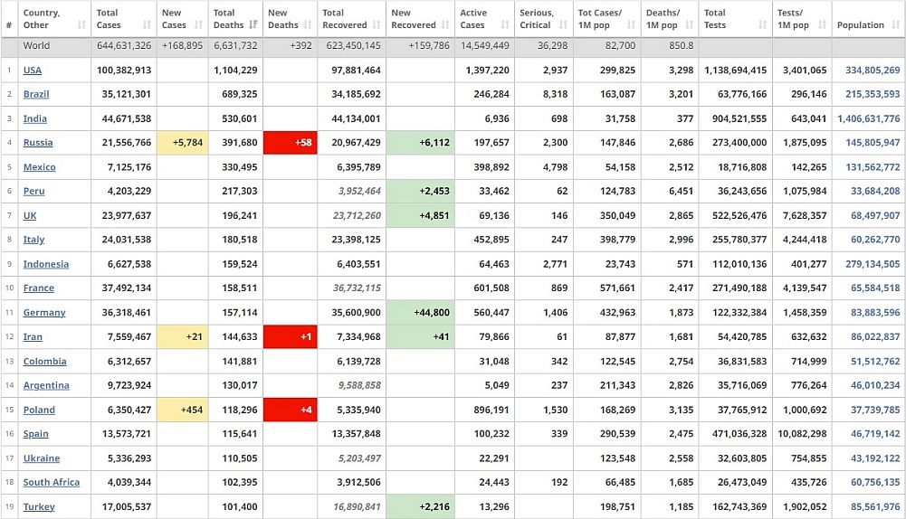Screen dimensions: 906x519
Task: Click Turkey population 85,561,976 link
Action: [x=875, y=506]
